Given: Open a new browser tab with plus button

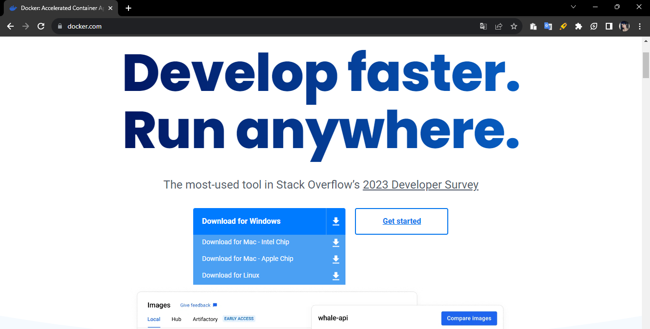Looking at the screenshot, I should click(x=128, y=8).
